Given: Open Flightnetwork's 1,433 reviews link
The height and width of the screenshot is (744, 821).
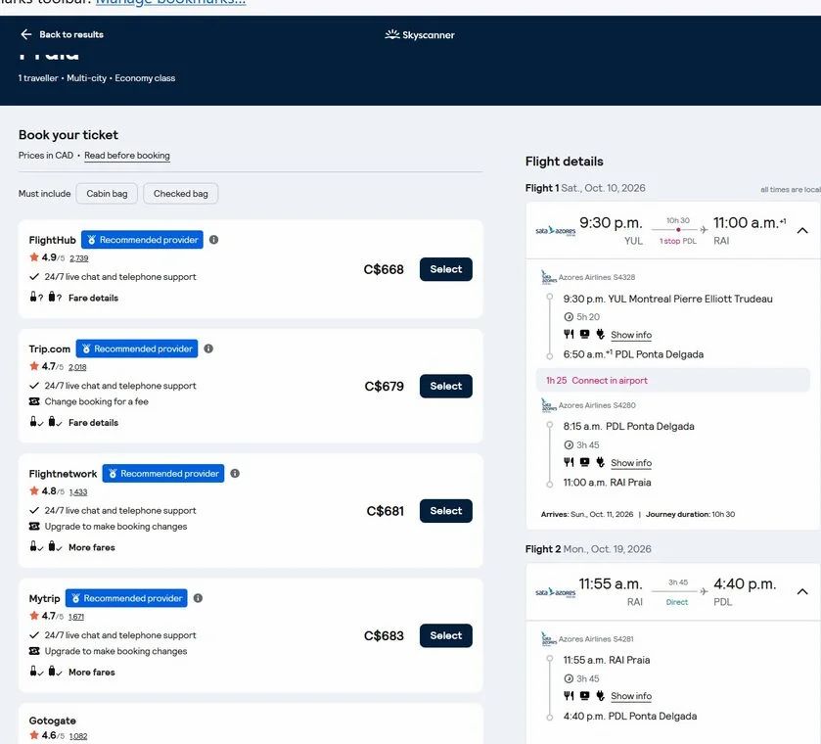Looking at the screenshot, I should [78, 492].
